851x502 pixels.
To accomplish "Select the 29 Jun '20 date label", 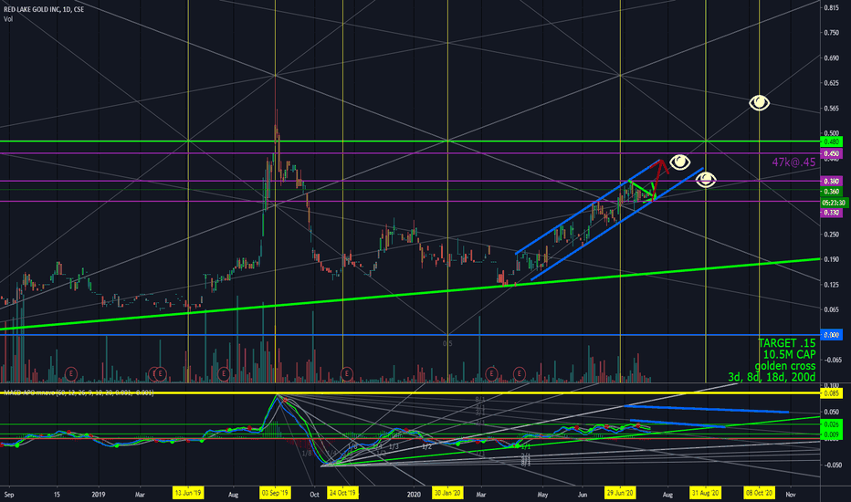I will (620, 493).
